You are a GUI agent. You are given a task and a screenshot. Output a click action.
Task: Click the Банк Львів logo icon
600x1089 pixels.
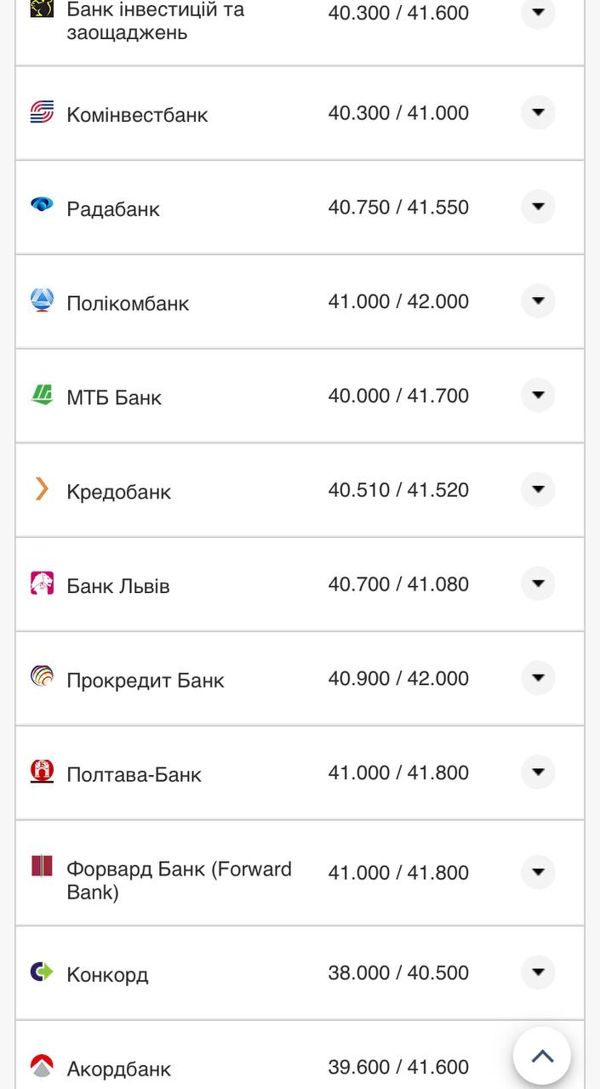coord(42,584)
